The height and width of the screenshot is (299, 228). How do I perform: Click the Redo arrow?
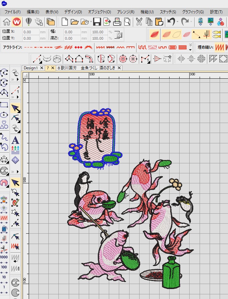pos(185,22)
